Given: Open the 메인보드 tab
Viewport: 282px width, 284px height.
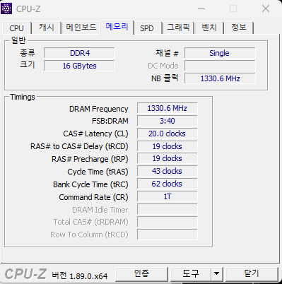Looking at the screenshot, I should point(81,28).
